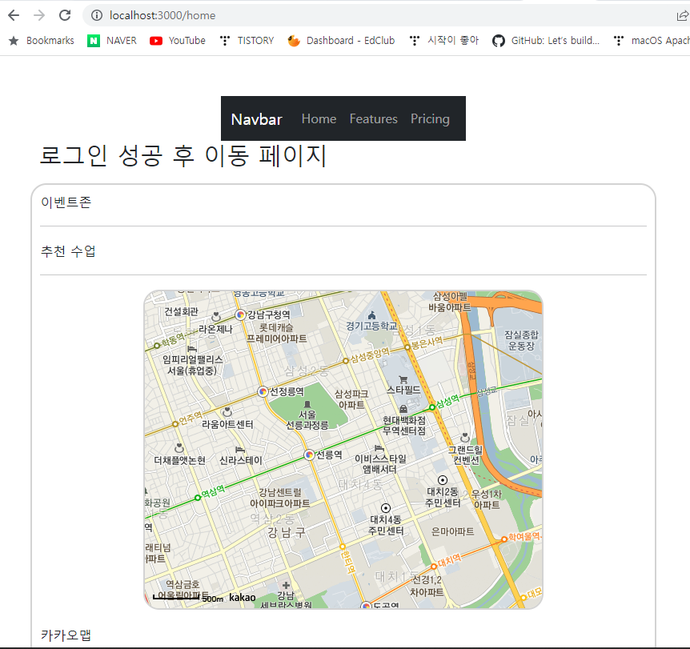Click 삼성파크 아파트 label on map
Image resolution: width=690 pixels, height=649 pixels.
click(x=351, y=399)
